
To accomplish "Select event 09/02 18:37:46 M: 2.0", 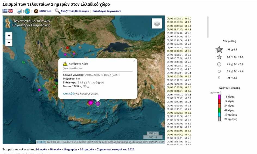I will (x=179, y=33).
